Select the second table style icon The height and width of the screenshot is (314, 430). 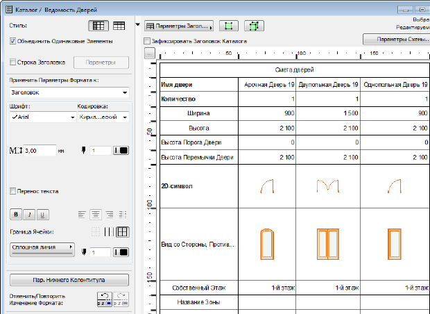(x=119, y=26)
